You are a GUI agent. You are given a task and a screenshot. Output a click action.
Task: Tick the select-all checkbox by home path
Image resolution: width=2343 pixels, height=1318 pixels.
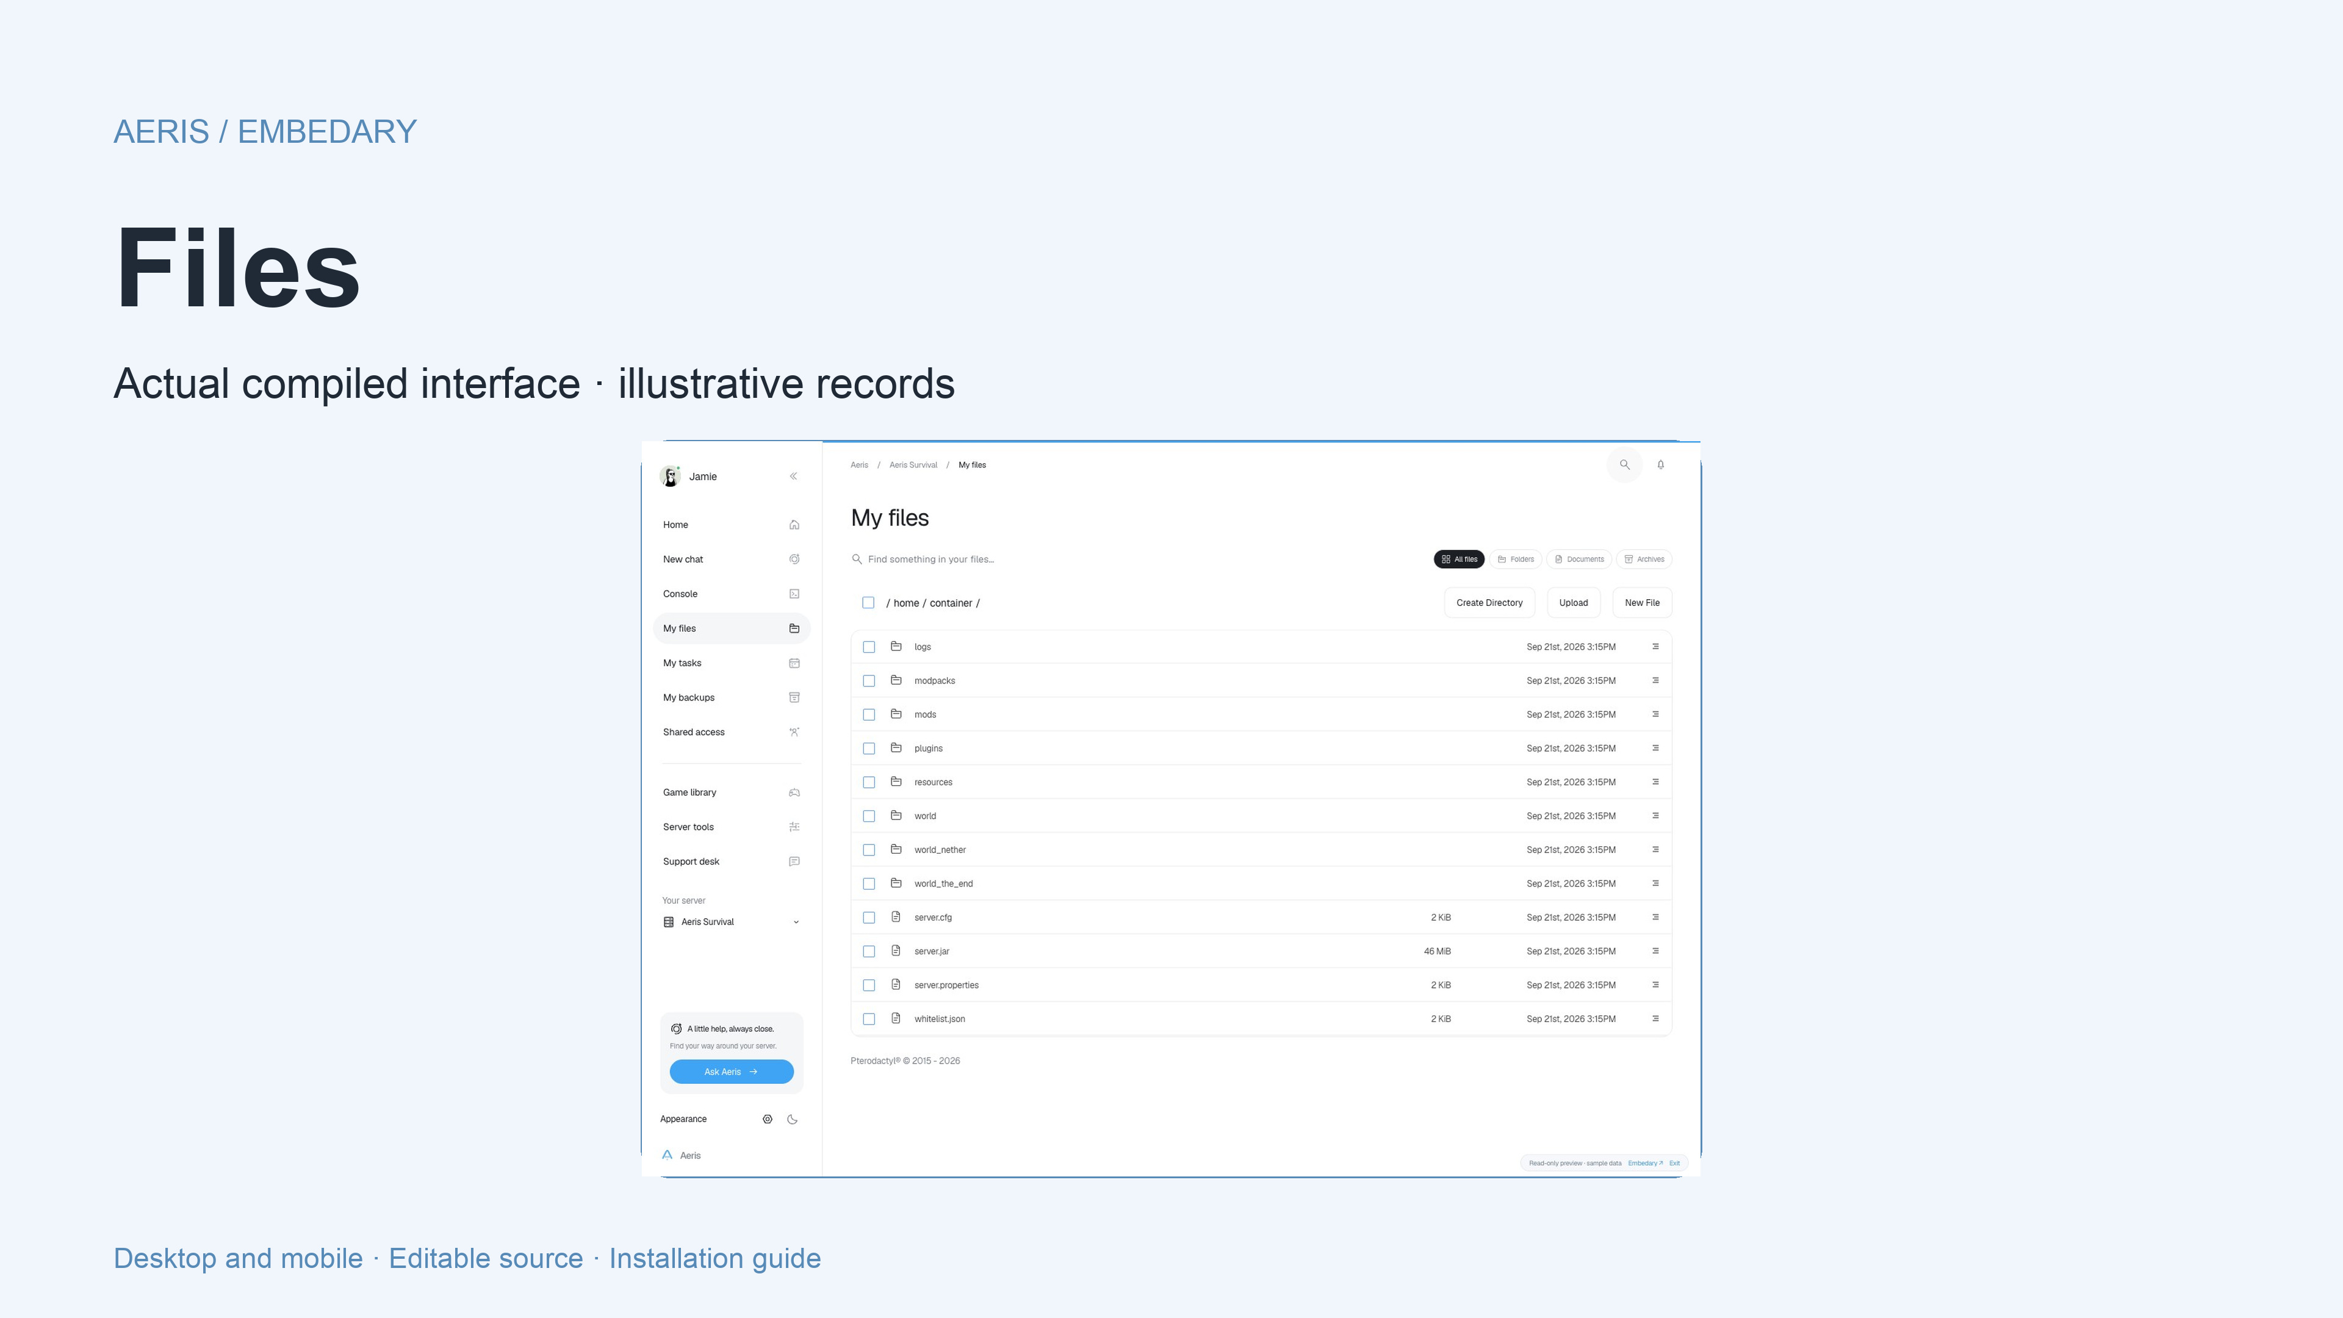tap(869, 602)
